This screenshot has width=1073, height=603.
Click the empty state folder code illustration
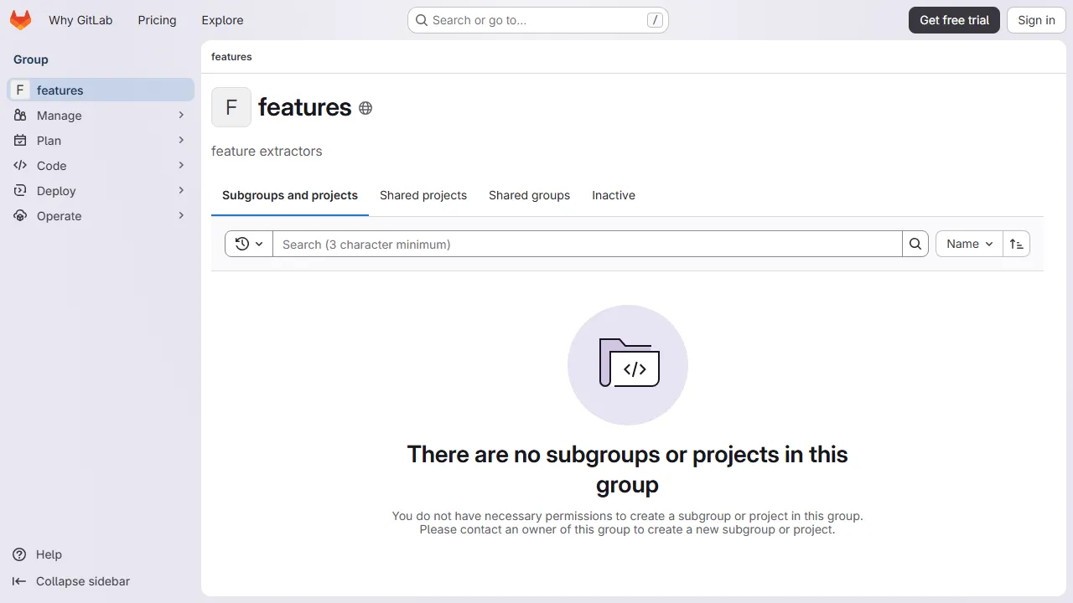[x=628, y=365]
